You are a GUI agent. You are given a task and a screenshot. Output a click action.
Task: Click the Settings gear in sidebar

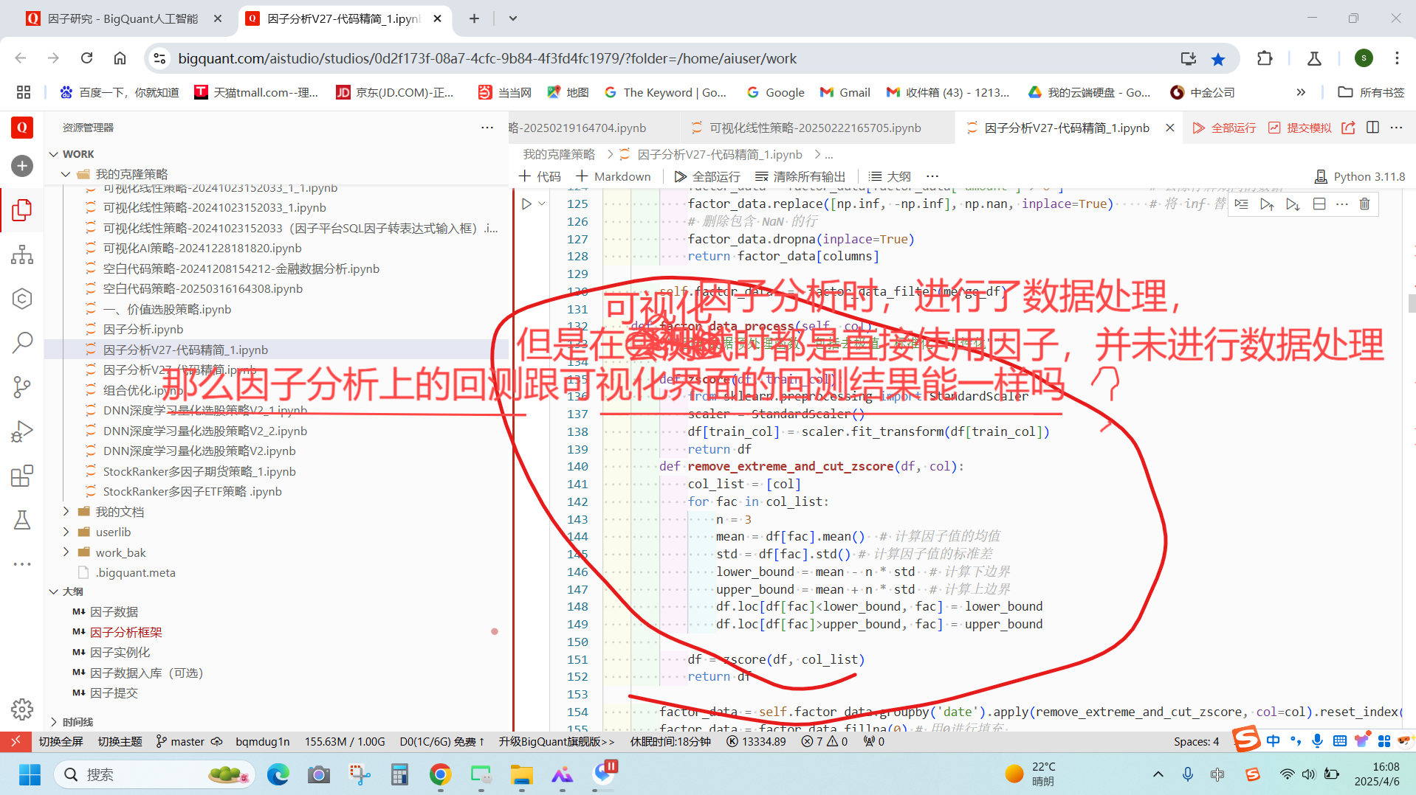click(x=22, y=709)
